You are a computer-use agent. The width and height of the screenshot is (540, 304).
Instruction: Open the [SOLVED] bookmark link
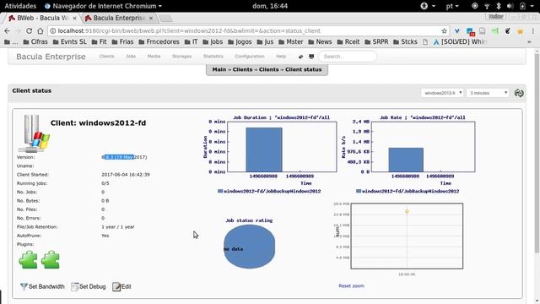(x=459, y=41)
